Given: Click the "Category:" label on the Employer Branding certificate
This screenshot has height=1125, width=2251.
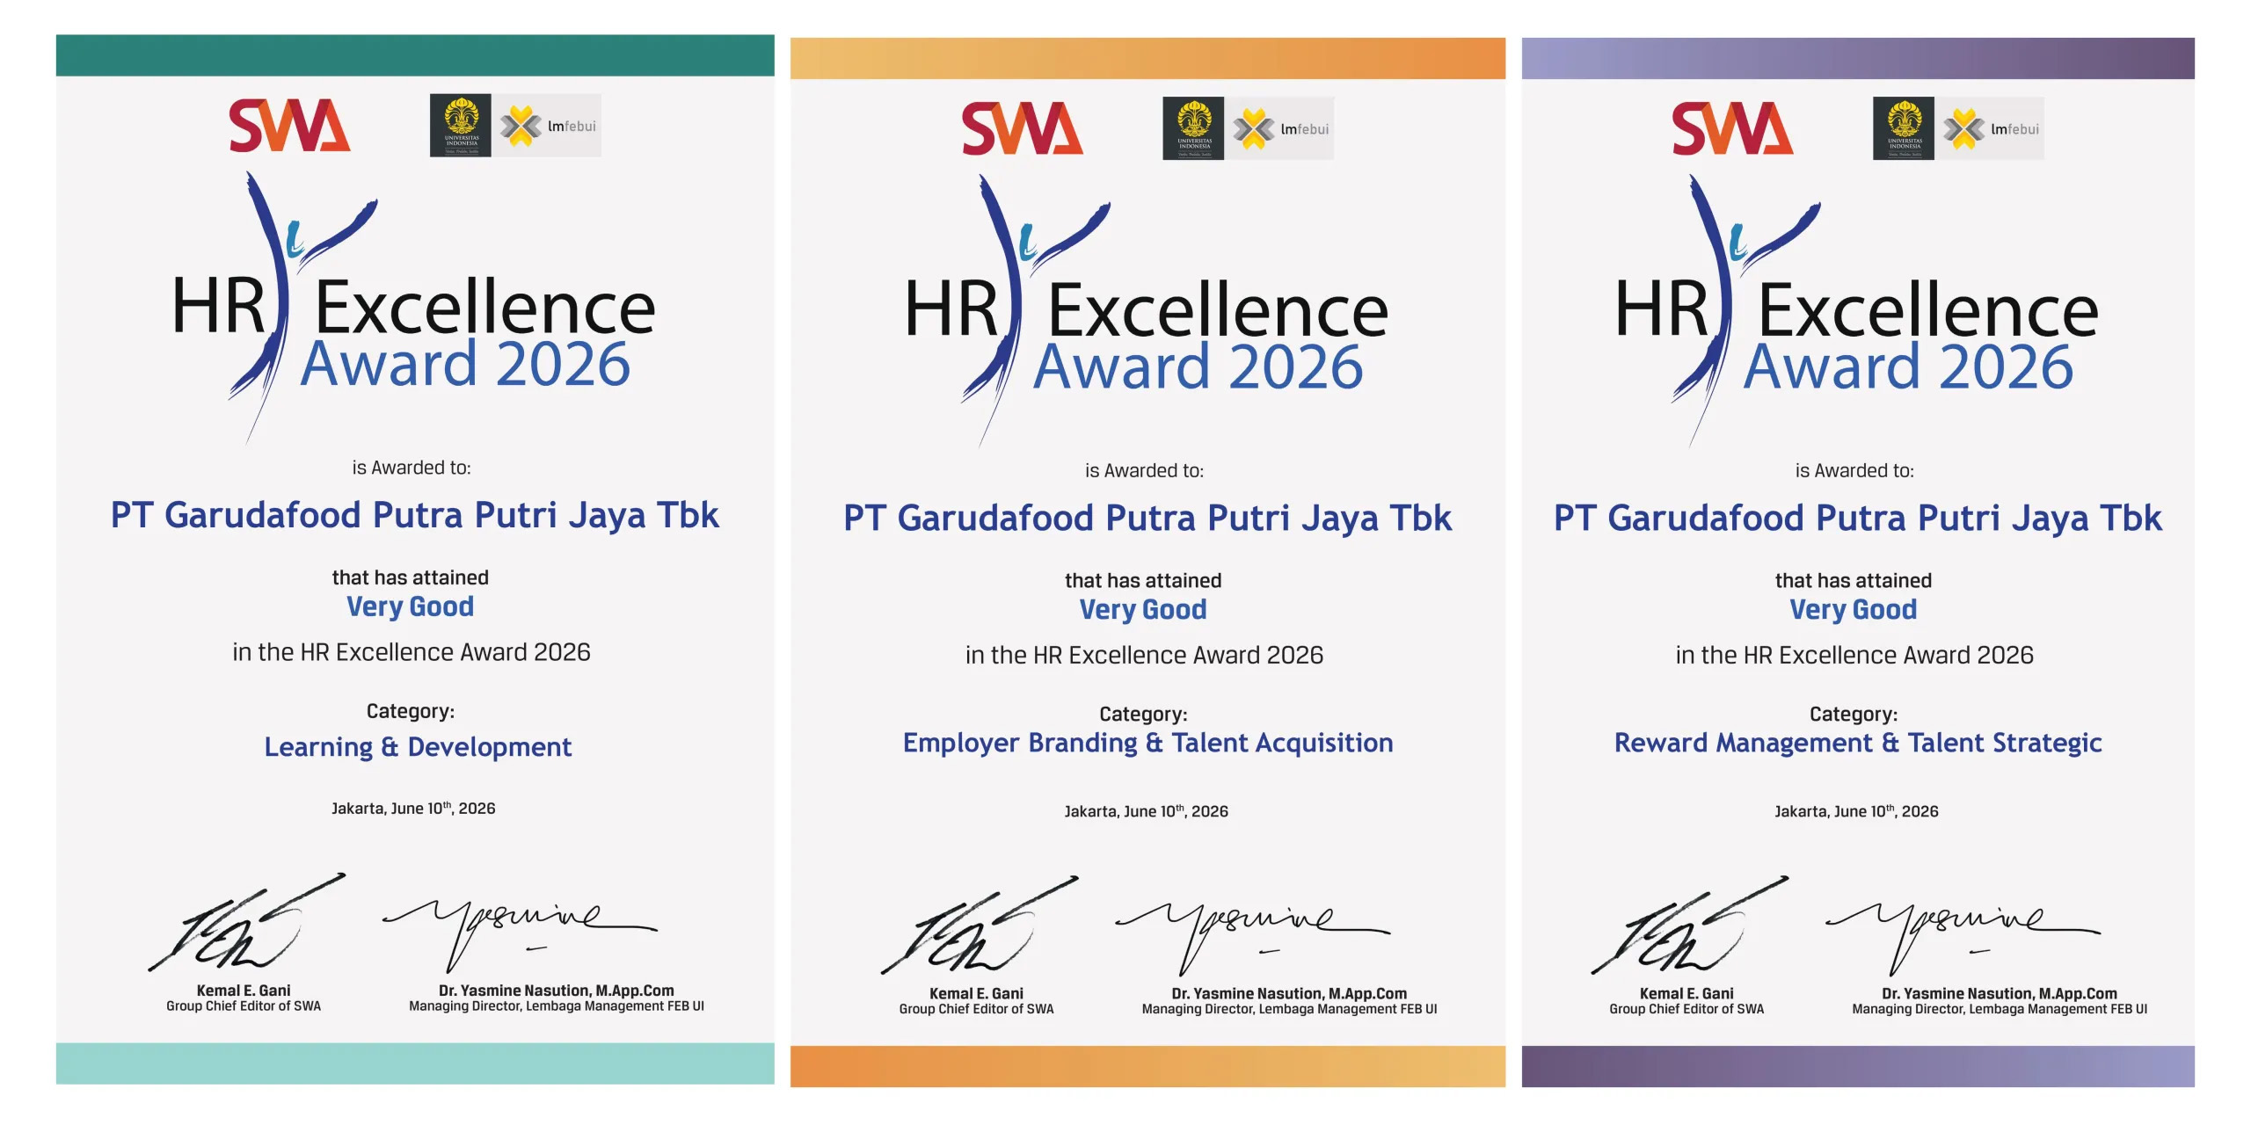Looking at the screenshot, I should (1143, 714).
